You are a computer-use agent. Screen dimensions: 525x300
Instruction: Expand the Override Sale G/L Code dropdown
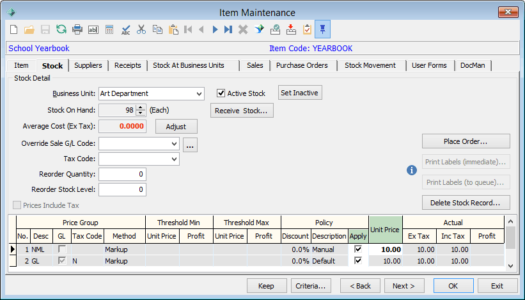point(174,144)
